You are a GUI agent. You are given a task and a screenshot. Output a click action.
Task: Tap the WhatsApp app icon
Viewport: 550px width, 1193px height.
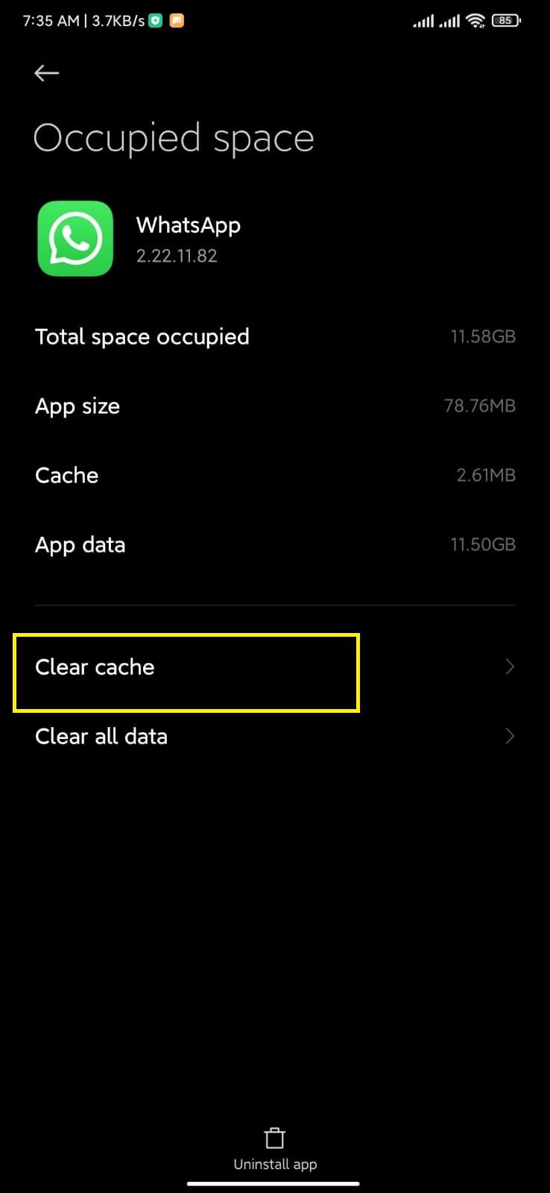(75, 239)
